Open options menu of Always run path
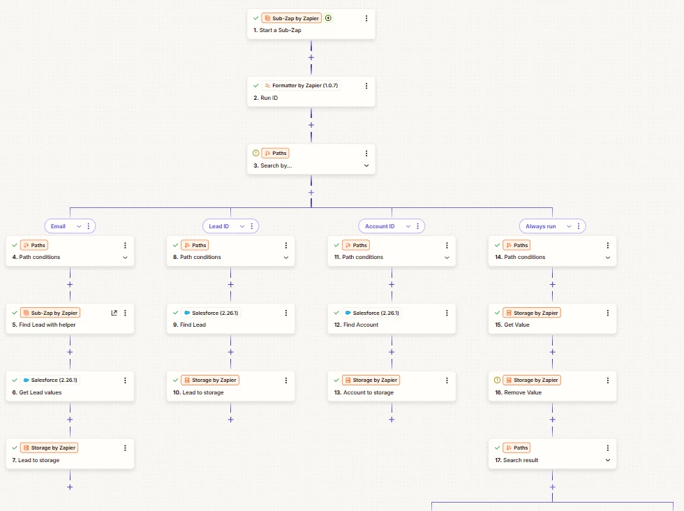Image resolution: width=684 pixels, height=511 pixels. click(579, 226)
